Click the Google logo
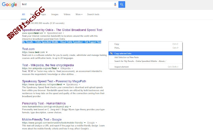Image resolution: width=213 pixels, height=133 pixels. pyautogui.click(x=9, y=4)
